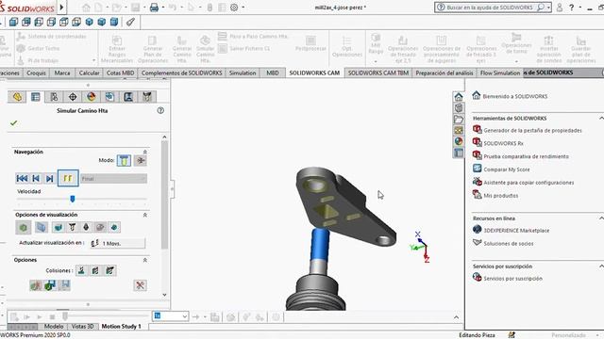Screen dimensions: 604x339
Task: Switch to the Complementos de SOLIDWORKS tab
Action: (182, 73)
